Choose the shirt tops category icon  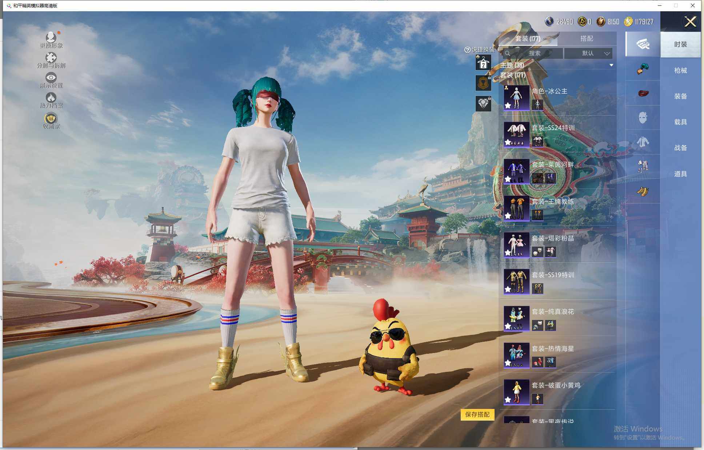pos(643,142)
